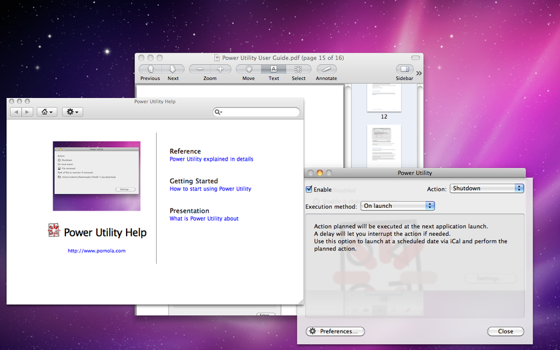The image size is (560, 350).
Task: Open Power Utility explained in details link
Action: click(211, 159)
